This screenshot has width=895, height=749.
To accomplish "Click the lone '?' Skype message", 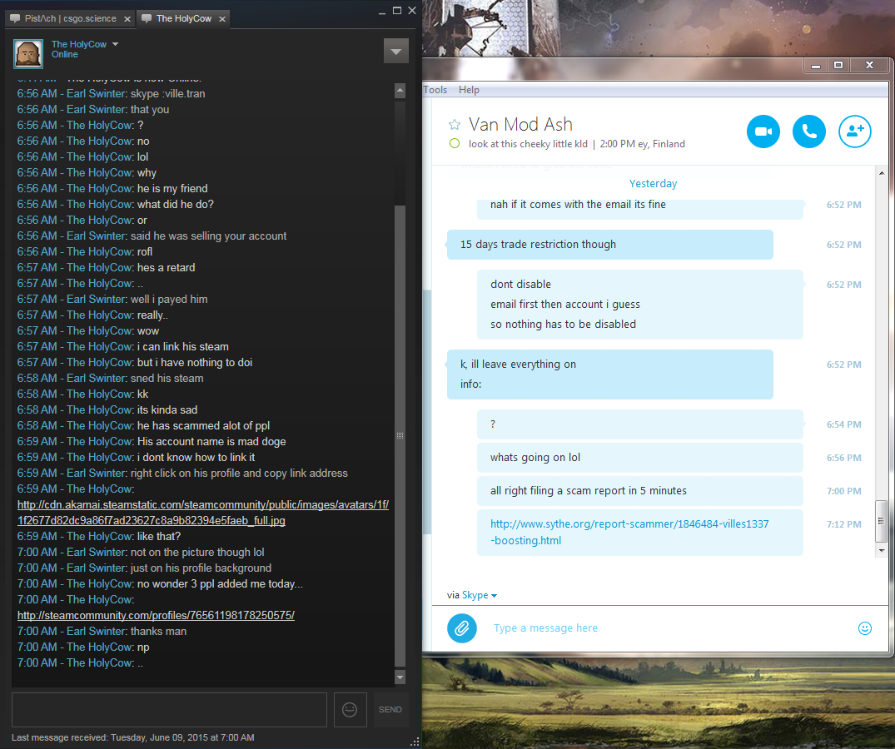I will [640, 424].
